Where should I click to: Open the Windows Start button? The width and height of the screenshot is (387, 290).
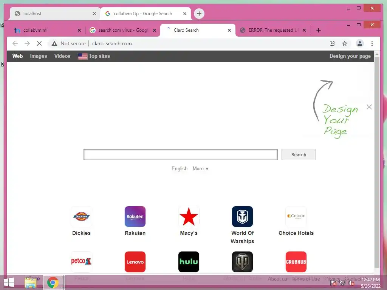pos(9,282)
